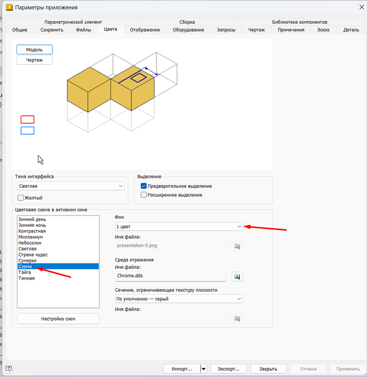Open the Деталь tab

[351, 30]
